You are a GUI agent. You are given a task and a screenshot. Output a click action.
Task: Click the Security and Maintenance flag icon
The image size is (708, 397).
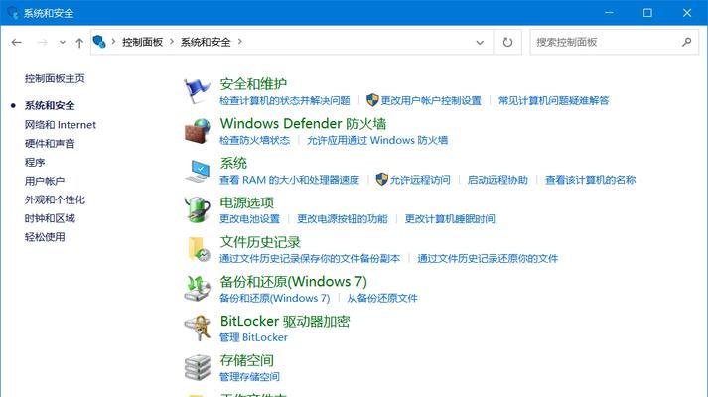(198, 90)
